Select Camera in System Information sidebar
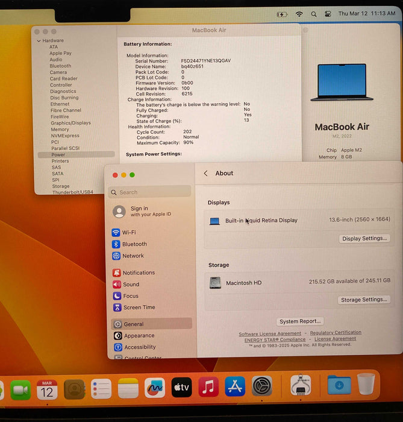Image resolution: width=403 pixels, height=422 pixels. [58, 72]
